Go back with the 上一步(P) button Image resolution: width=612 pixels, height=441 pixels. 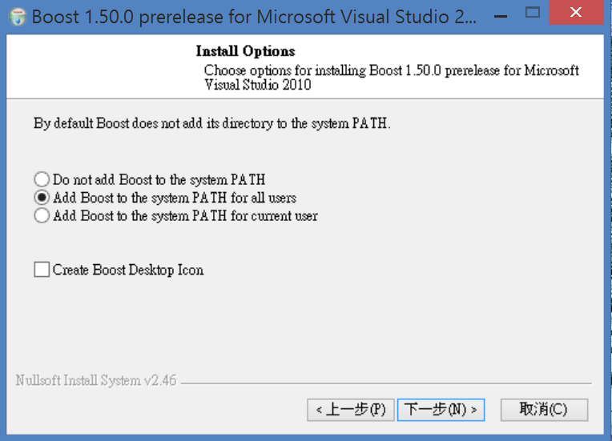click(351, 410)
